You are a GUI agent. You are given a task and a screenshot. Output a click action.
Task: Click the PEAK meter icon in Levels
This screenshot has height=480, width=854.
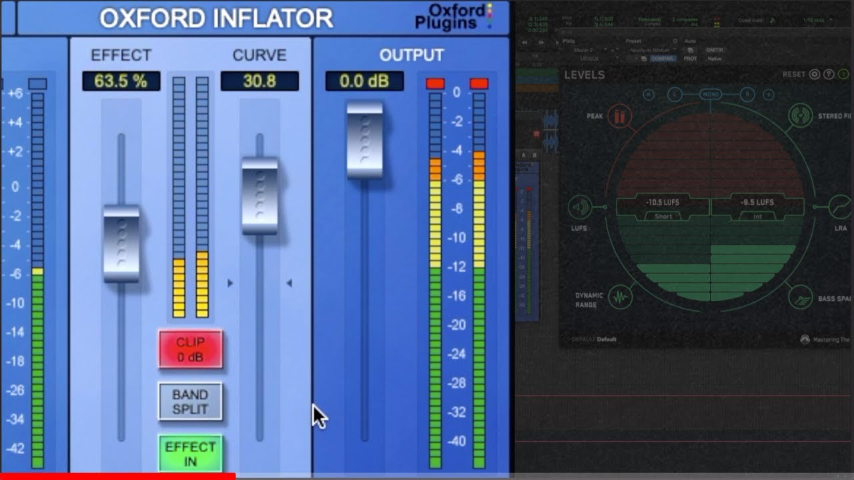[x=620, y=117]
